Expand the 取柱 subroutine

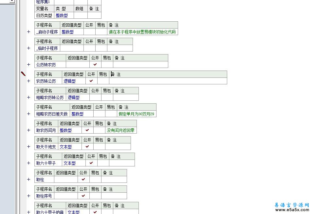[29, 180]
